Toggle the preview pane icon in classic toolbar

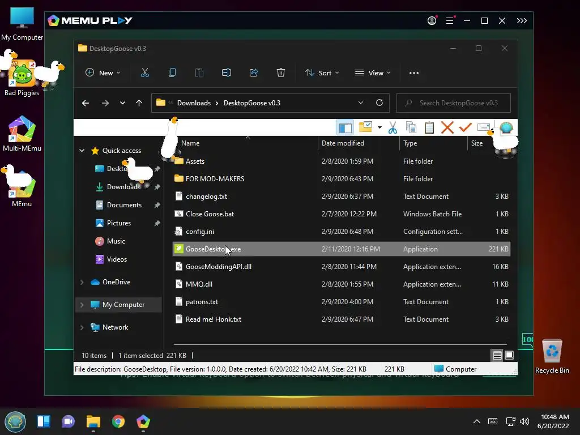coord(345,127)
